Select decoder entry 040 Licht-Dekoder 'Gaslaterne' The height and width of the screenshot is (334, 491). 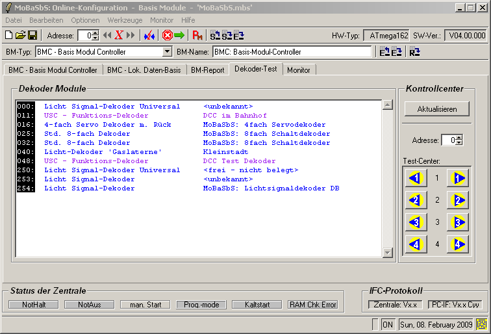coord(103,151)
